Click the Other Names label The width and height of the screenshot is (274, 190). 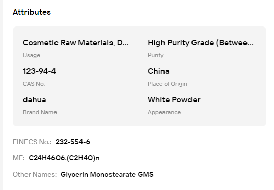tap(35, 174)
